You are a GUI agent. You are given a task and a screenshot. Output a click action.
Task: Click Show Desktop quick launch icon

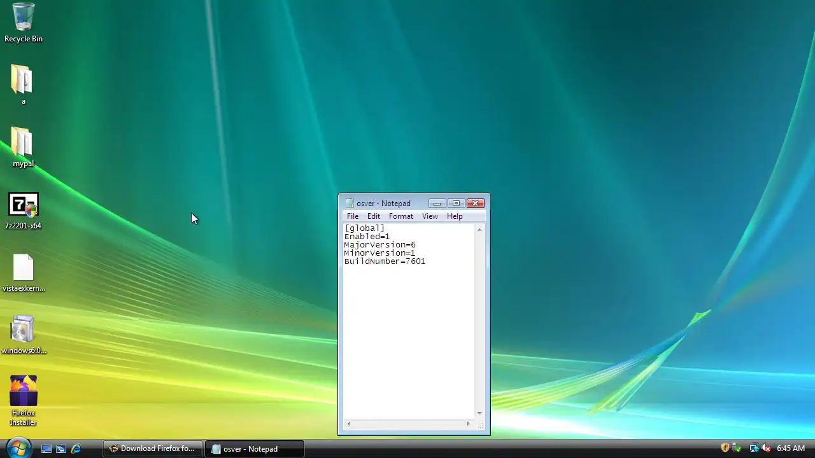(x=46, y=448)
